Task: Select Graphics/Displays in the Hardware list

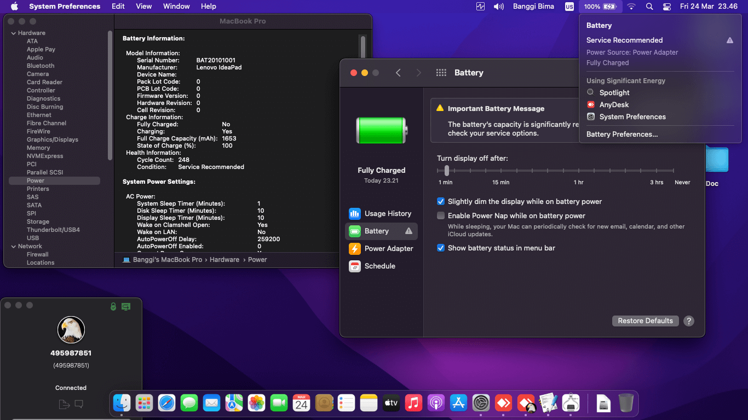Action: point(53,140)
